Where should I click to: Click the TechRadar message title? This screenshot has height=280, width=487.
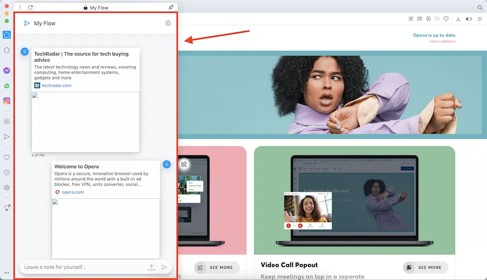(81, 57)
